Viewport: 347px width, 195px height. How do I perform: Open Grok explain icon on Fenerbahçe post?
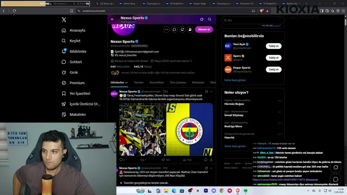tap(206, 92)
